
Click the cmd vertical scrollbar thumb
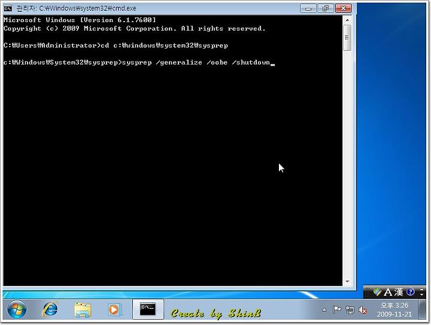tap(347, 38)
